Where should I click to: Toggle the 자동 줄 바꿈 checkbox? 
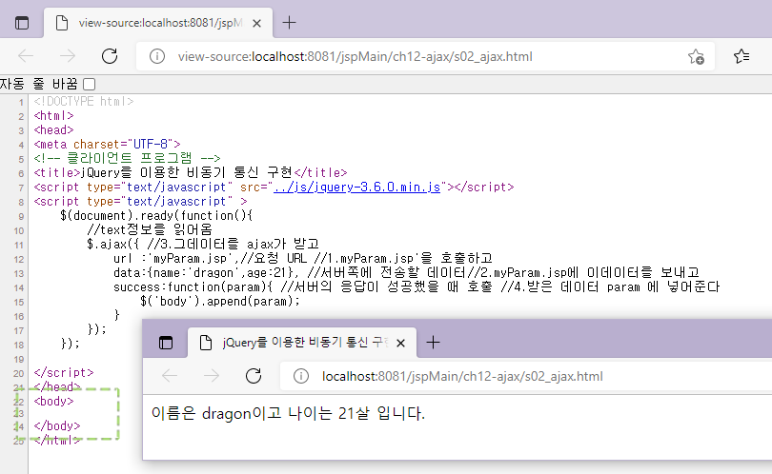pyautogui.click(x=90, y=84)
